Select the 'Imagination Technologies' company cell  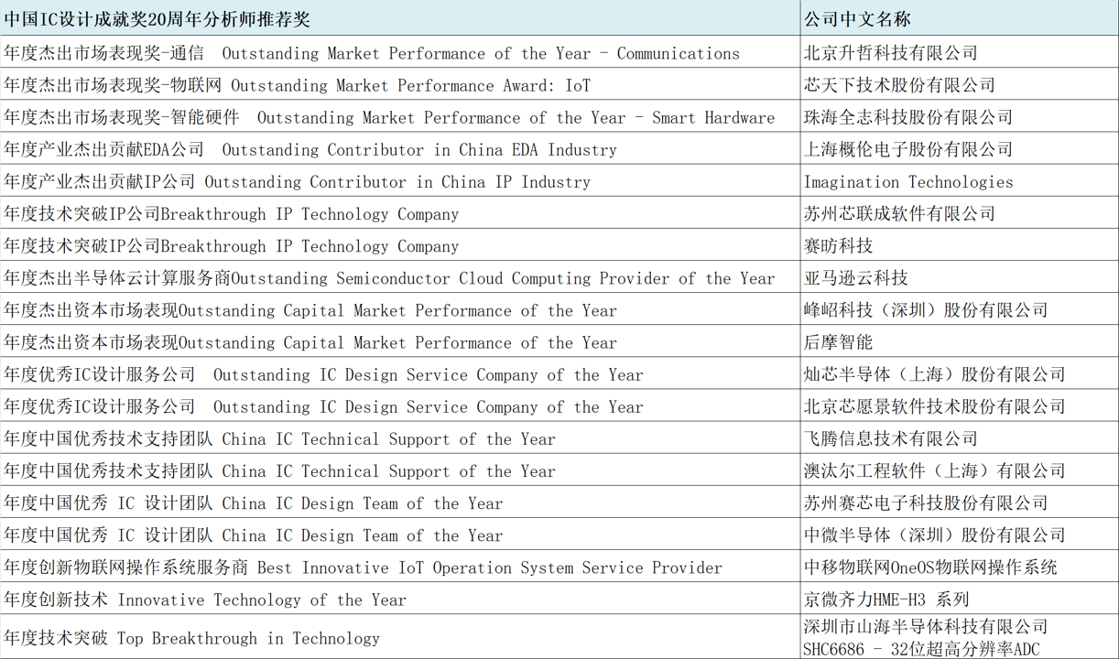click(x=959, y=180)
